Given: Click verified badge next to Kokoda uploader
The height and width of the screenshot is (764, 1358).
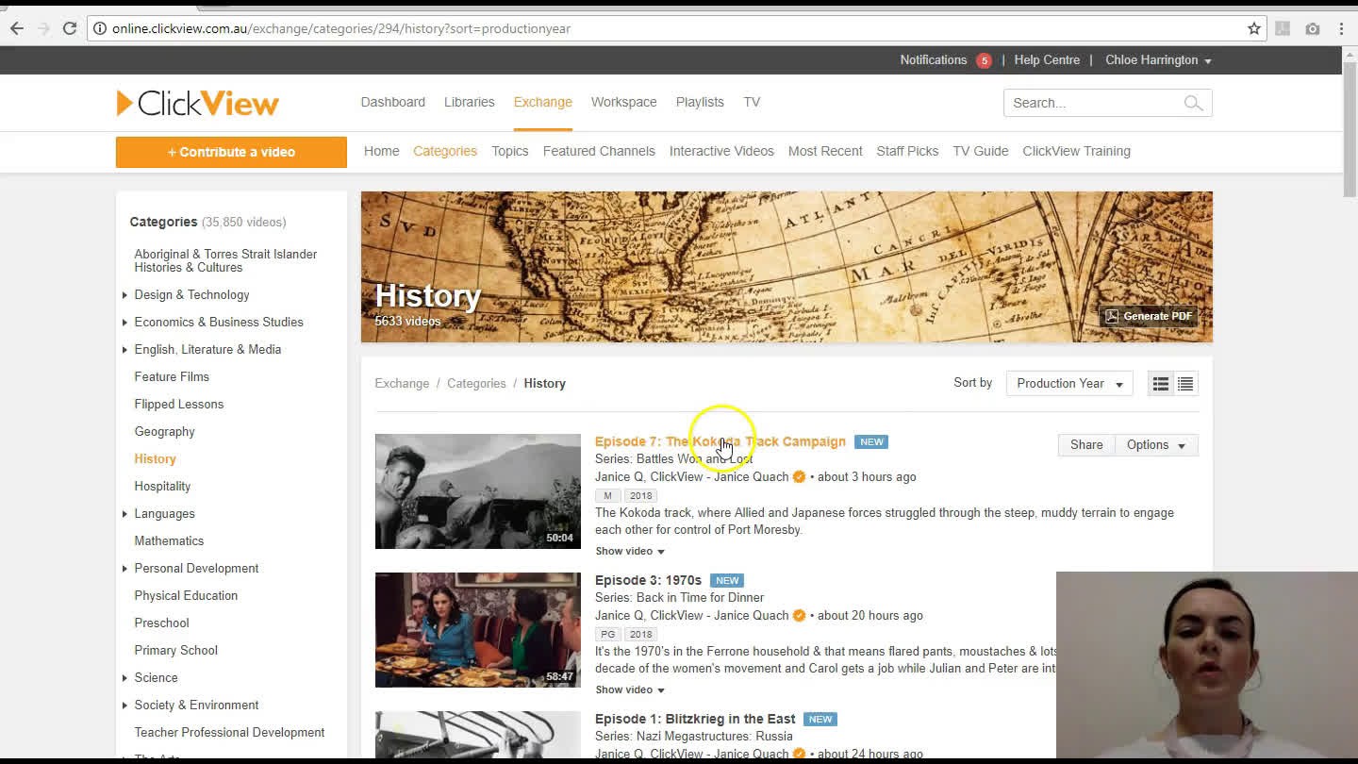Looking at the screenshot, I should coord(799,477).
